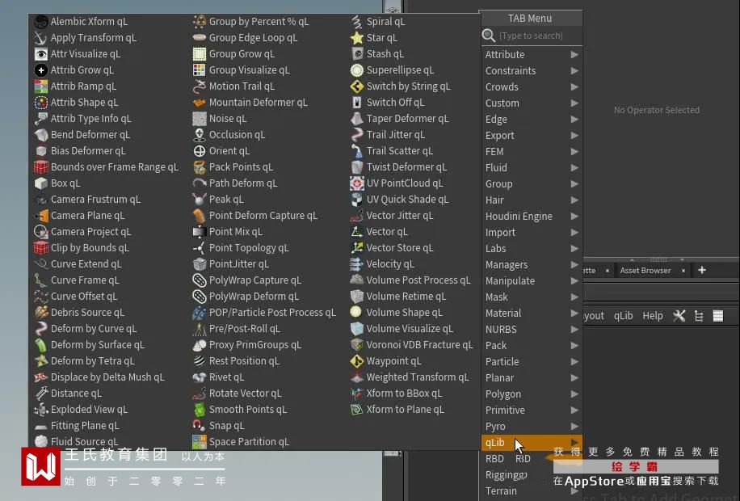740x501 pixels.
Task: Click the search magnifier icon
Action: (x=489, y=36)
